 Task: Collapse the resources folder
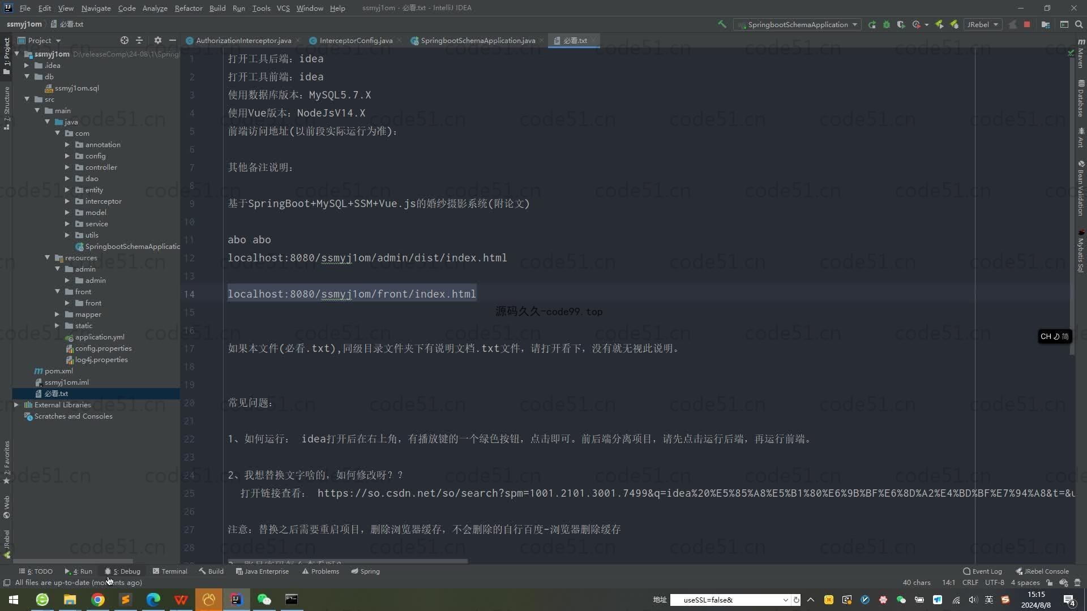pyautogui.click(x=47, y=257)
